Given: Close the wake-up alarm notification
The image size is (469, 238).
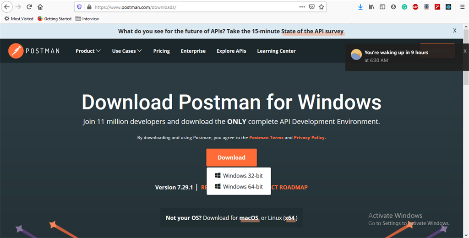Looking at the screenshot, I should point(465,51).
